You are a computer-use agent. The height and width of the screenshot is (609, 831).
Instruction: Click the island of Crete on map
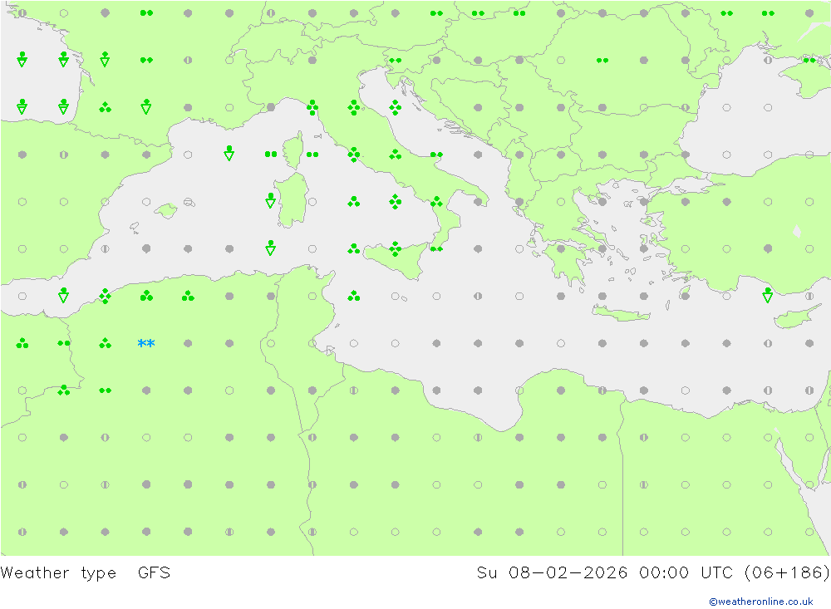point(621,314)
